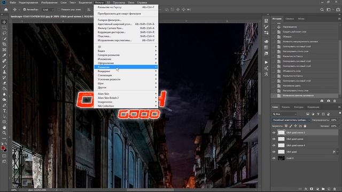
Task: Open the Слой auto-select dropdown
Action: 48,10
